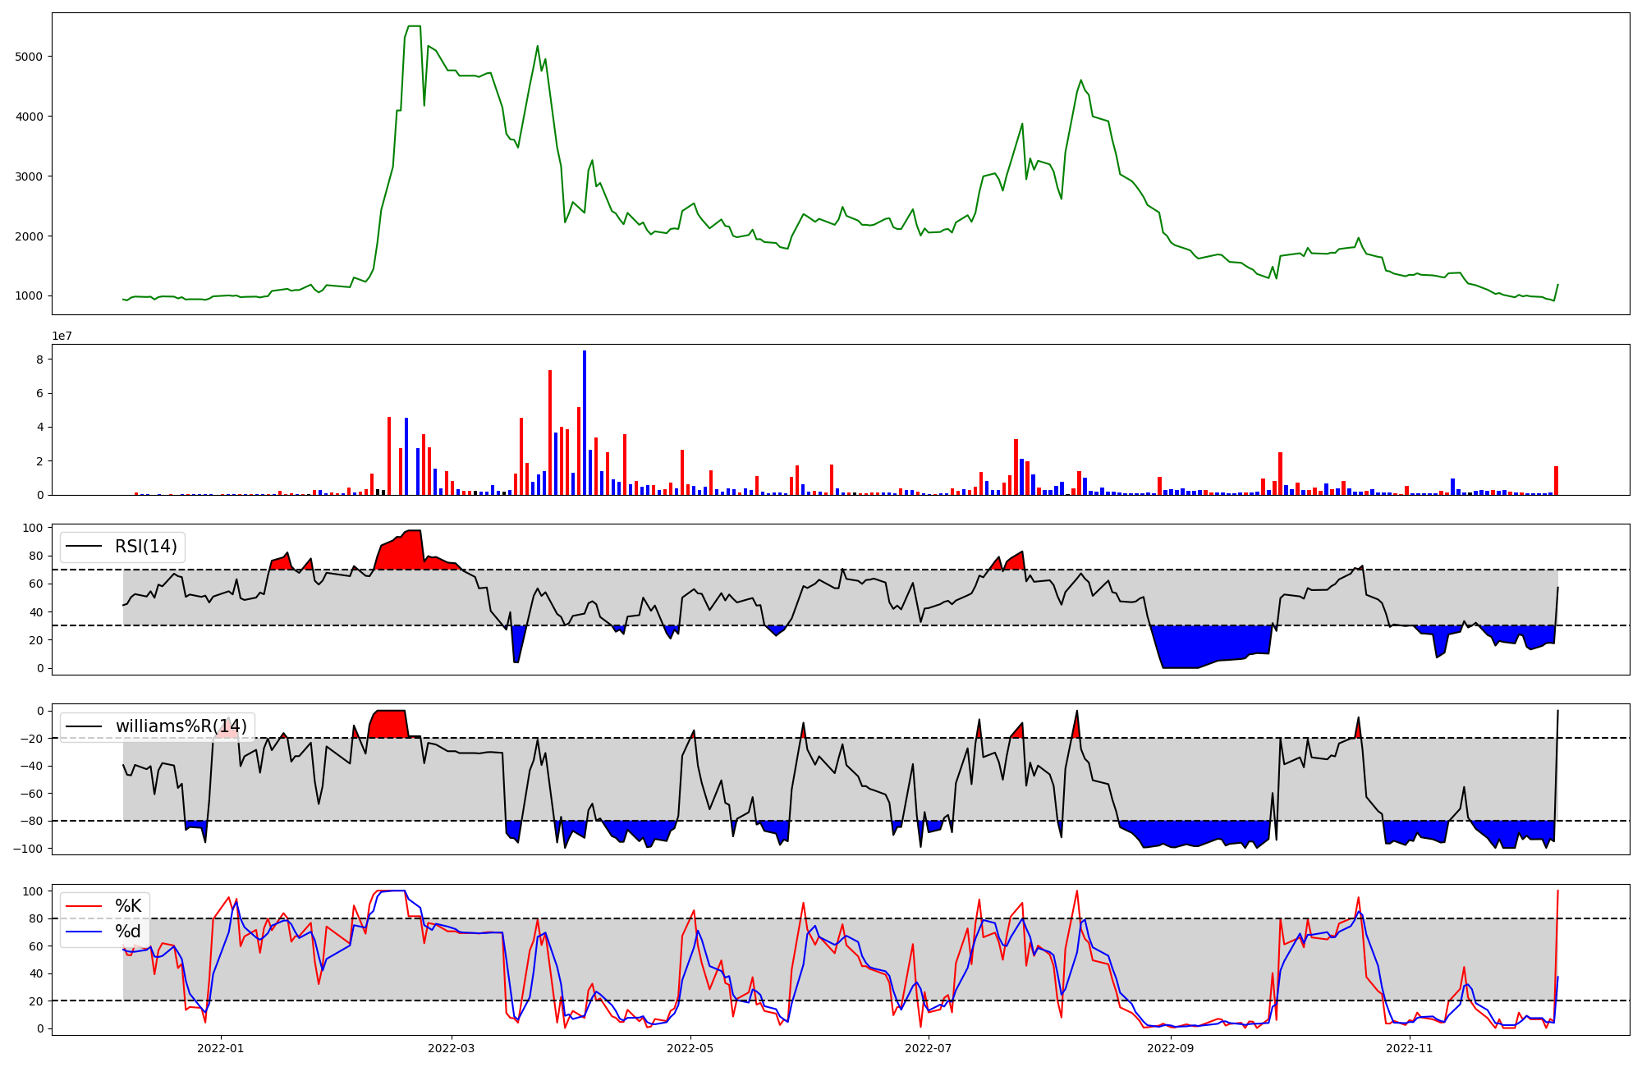This screenshot has height=1067, width=1642.
Task: Click the 1000 price axis tick label
Action: point(30,296)
